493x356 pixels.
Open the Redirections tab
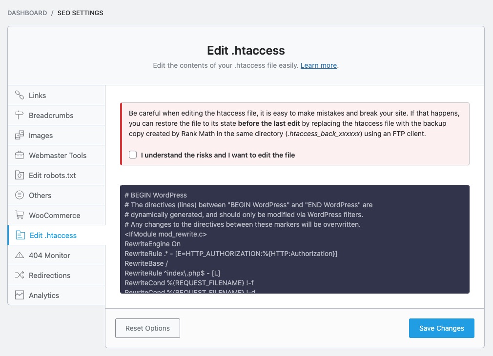pos(49,275)
